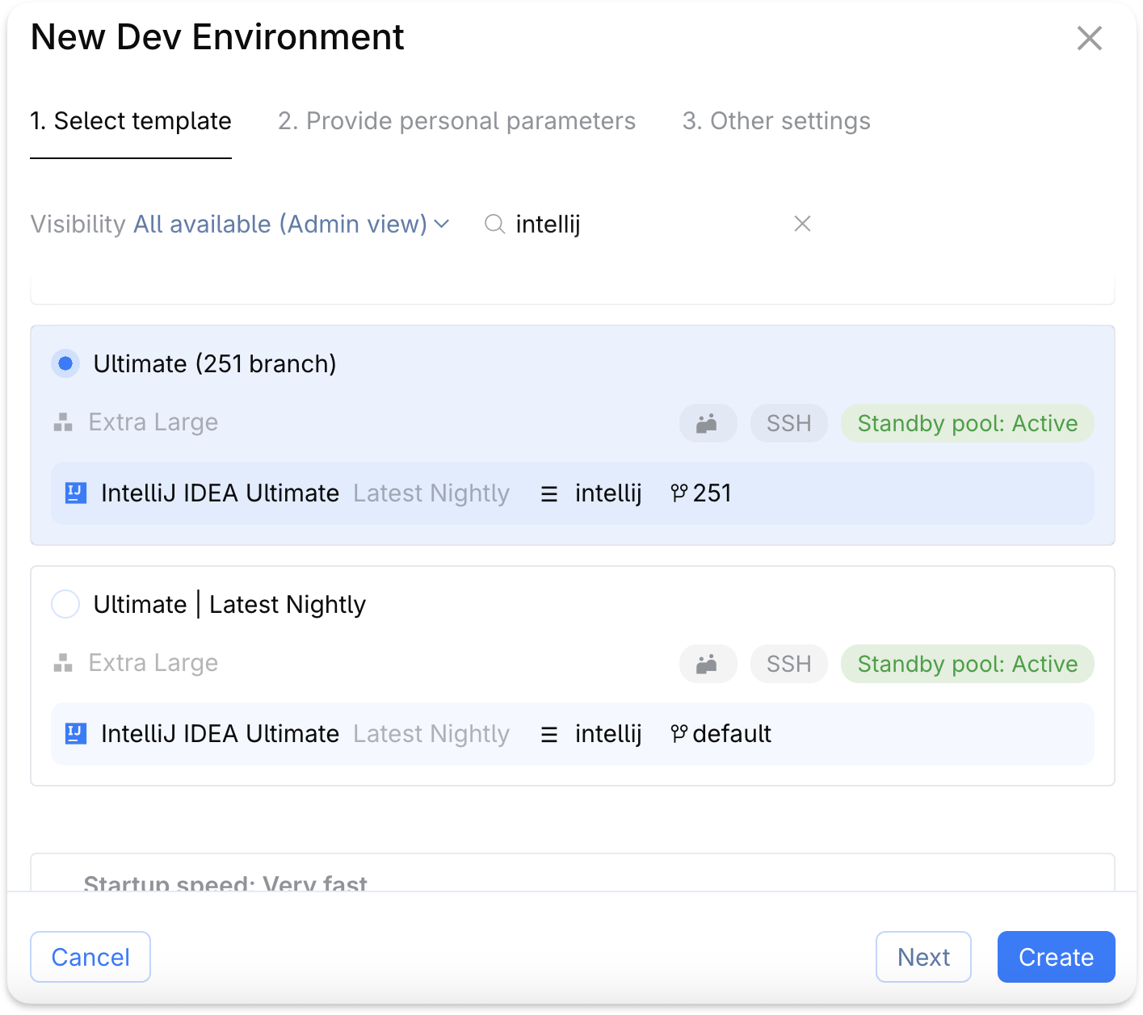Click Standby pool: Active in Latest Nightly card
Image resolution: width=1143 pixels, height=1015 pixels.
tap(967, 664)
